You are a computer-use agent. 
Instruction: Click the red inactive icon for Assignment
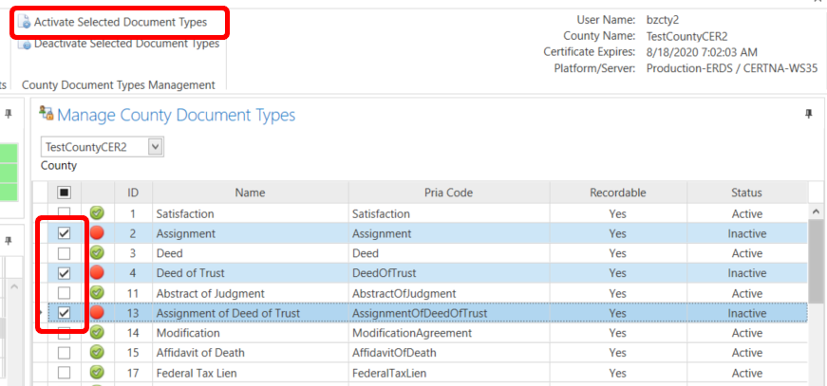[x=97, y=233]
